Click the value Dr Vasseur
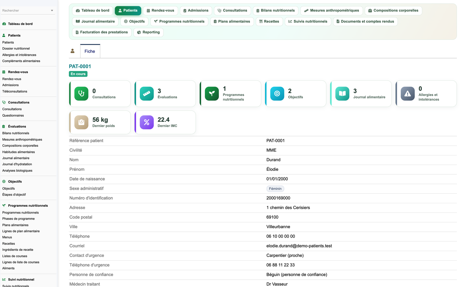This screenshot has width=465, height=287. click(277, 284)
